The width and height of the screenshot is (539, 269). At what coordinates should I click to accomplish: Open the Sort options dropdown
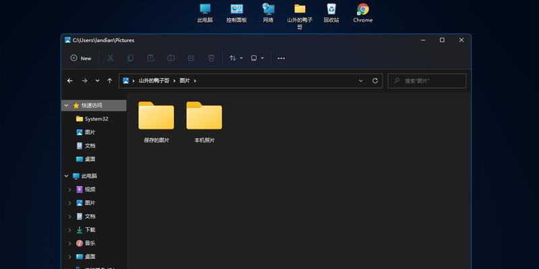click(236, 59)
